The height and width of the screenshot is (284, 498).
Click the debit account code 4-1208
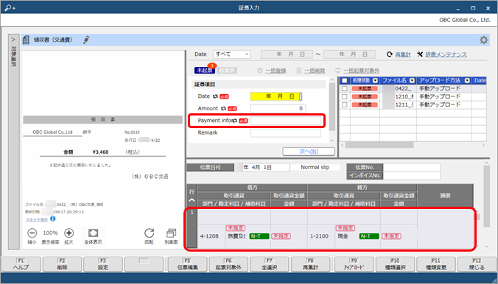pos(209,236)
